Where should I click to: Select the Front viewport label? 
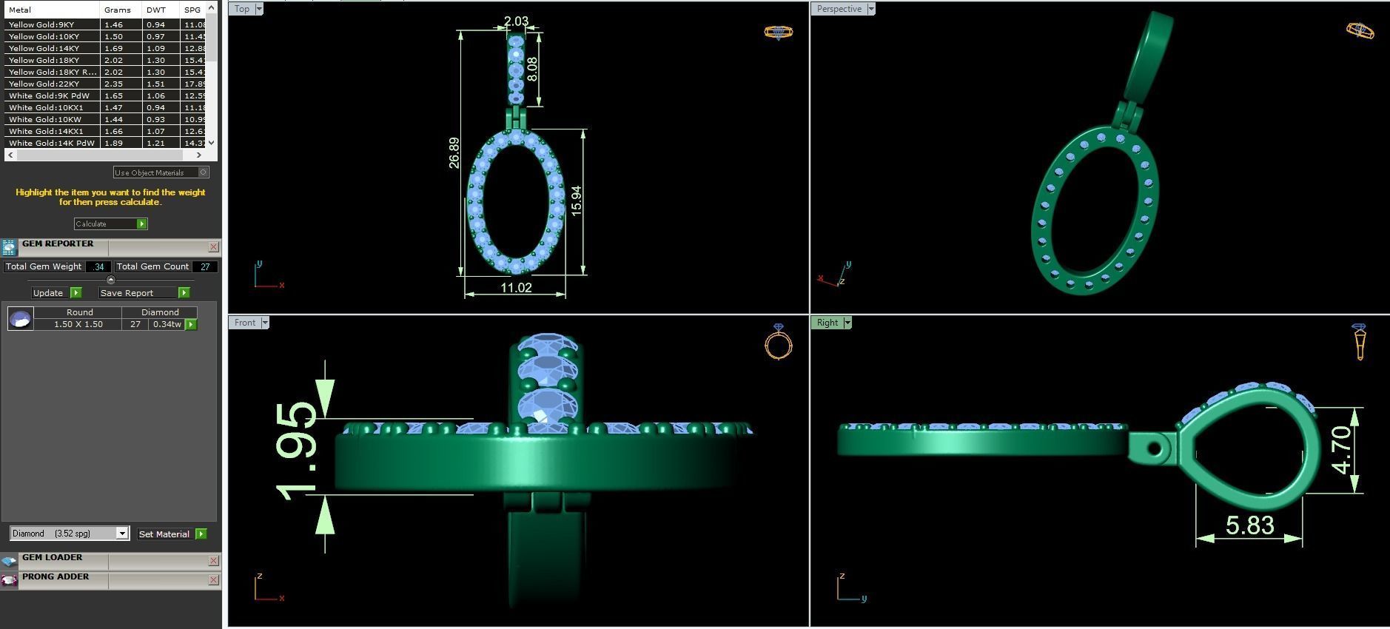pos(245,323)
